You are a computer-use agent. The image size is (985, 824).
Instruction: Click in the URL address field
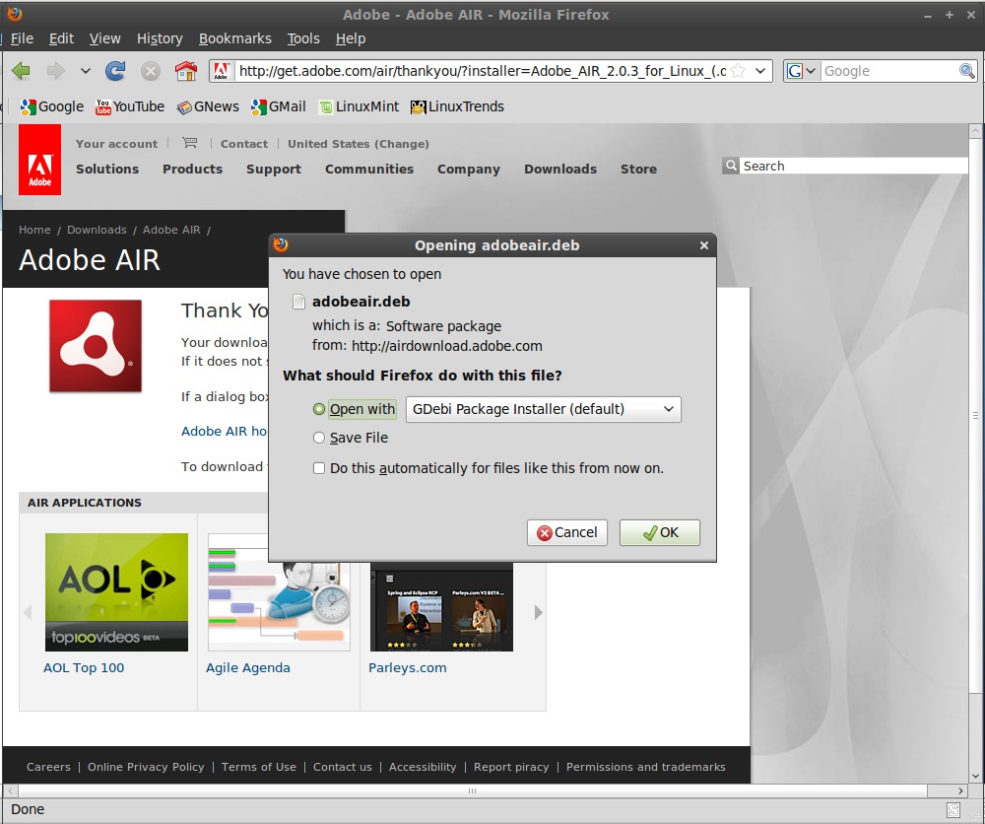[482, 71]
